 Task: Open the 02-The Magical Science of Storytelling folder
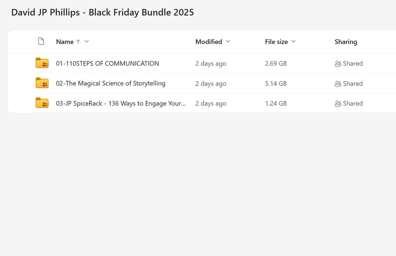110,83
